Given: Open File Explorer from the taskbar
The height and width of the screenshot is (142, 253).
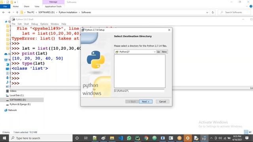Looking at the screenshot, I should (x=112, y=138).
